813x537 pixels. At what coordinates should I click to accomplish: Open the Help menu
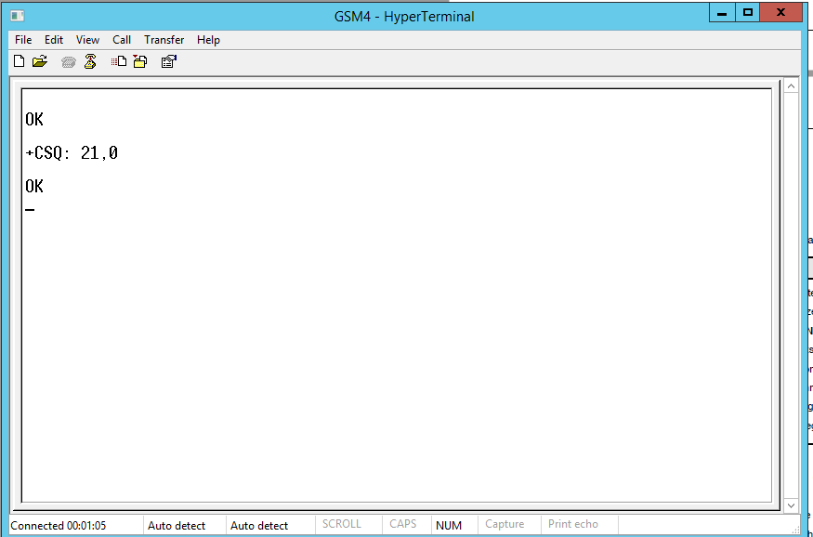point(208,40)
